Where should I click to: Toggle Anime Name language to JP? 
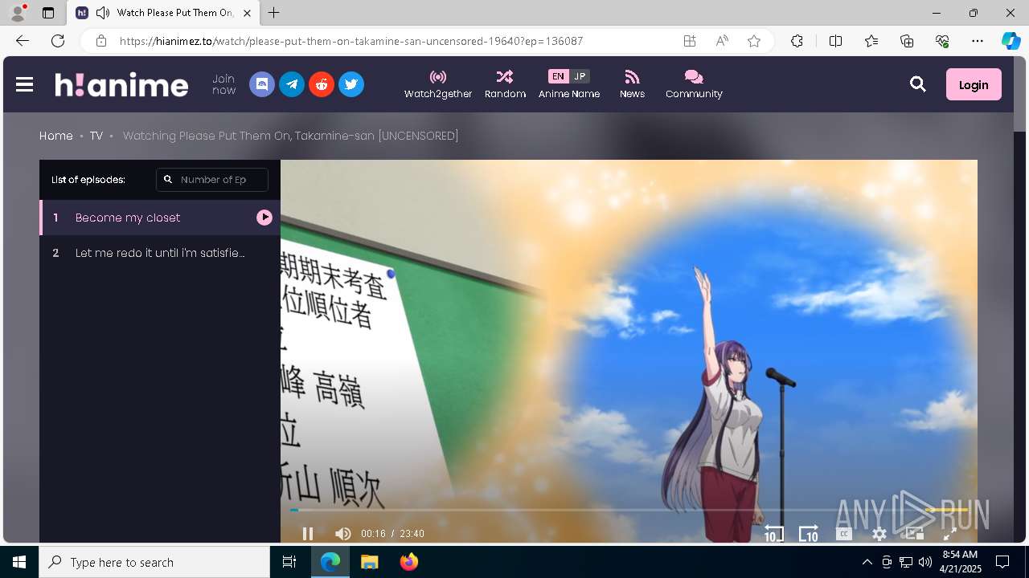(x=580, y=76)
